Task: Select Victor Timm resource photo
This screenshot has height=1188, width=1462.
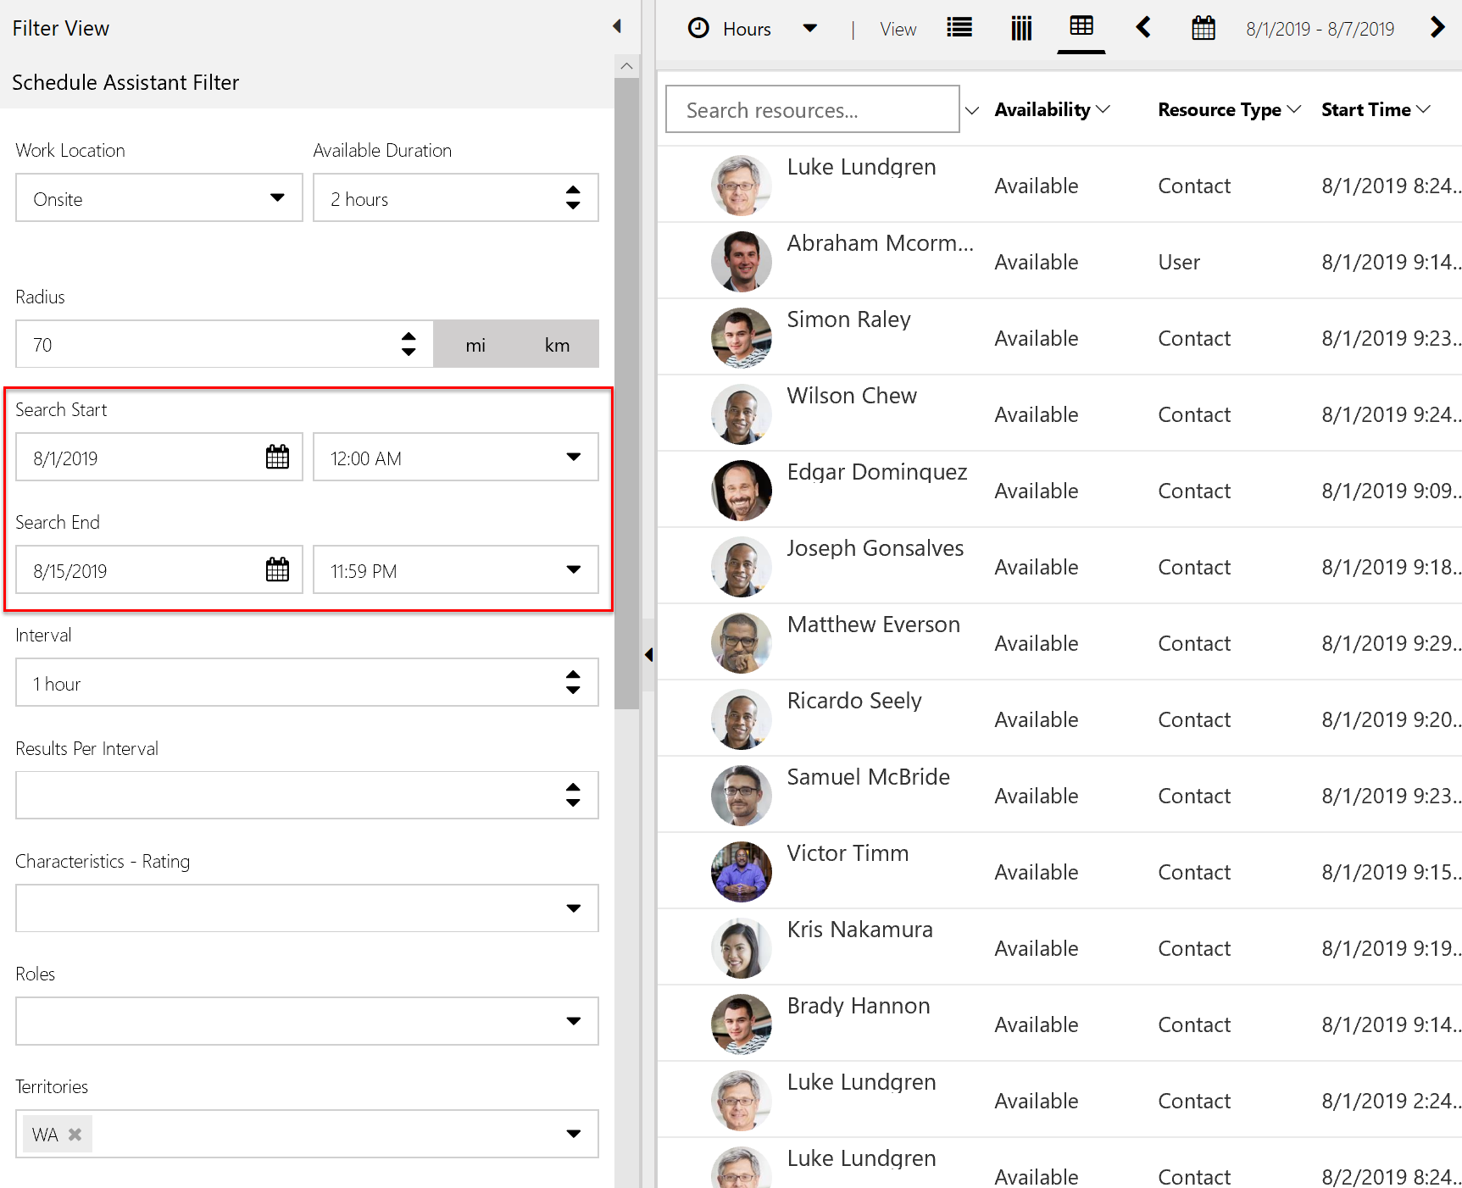Action: click(x=742, y=871)
